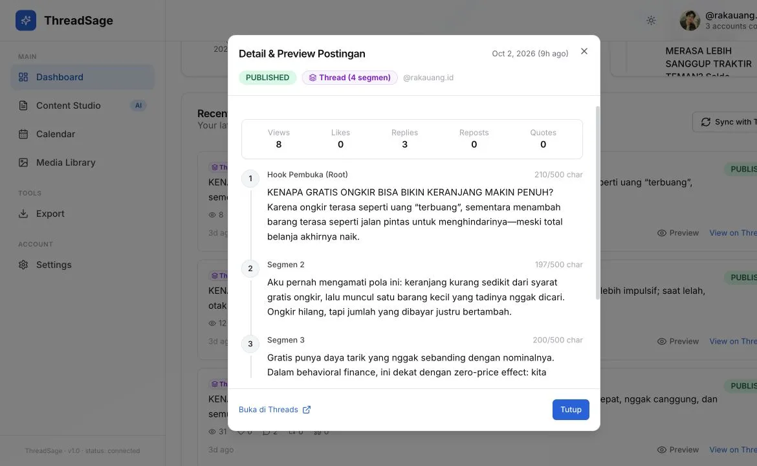This screenshot has height=466, width=757.
Task: Click the Segmen 3 label
Action: pyautogui.click(x=286, y=340)
